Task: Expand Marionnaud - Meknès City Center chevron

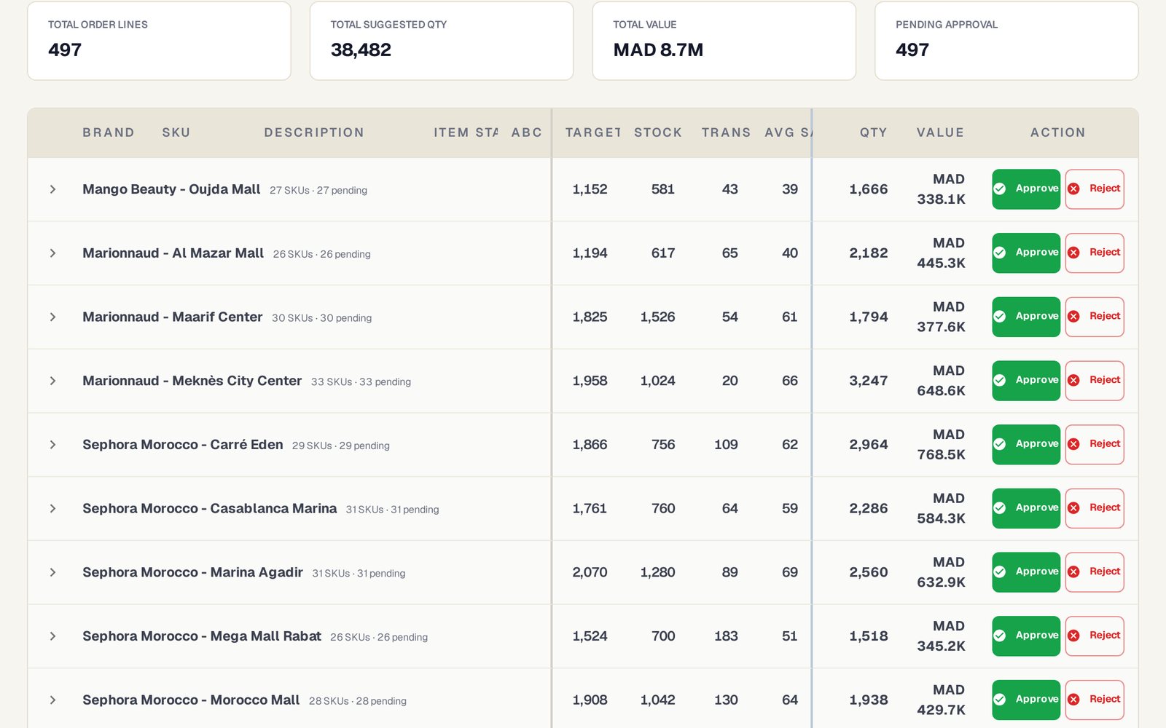Action: click(52, 381)
